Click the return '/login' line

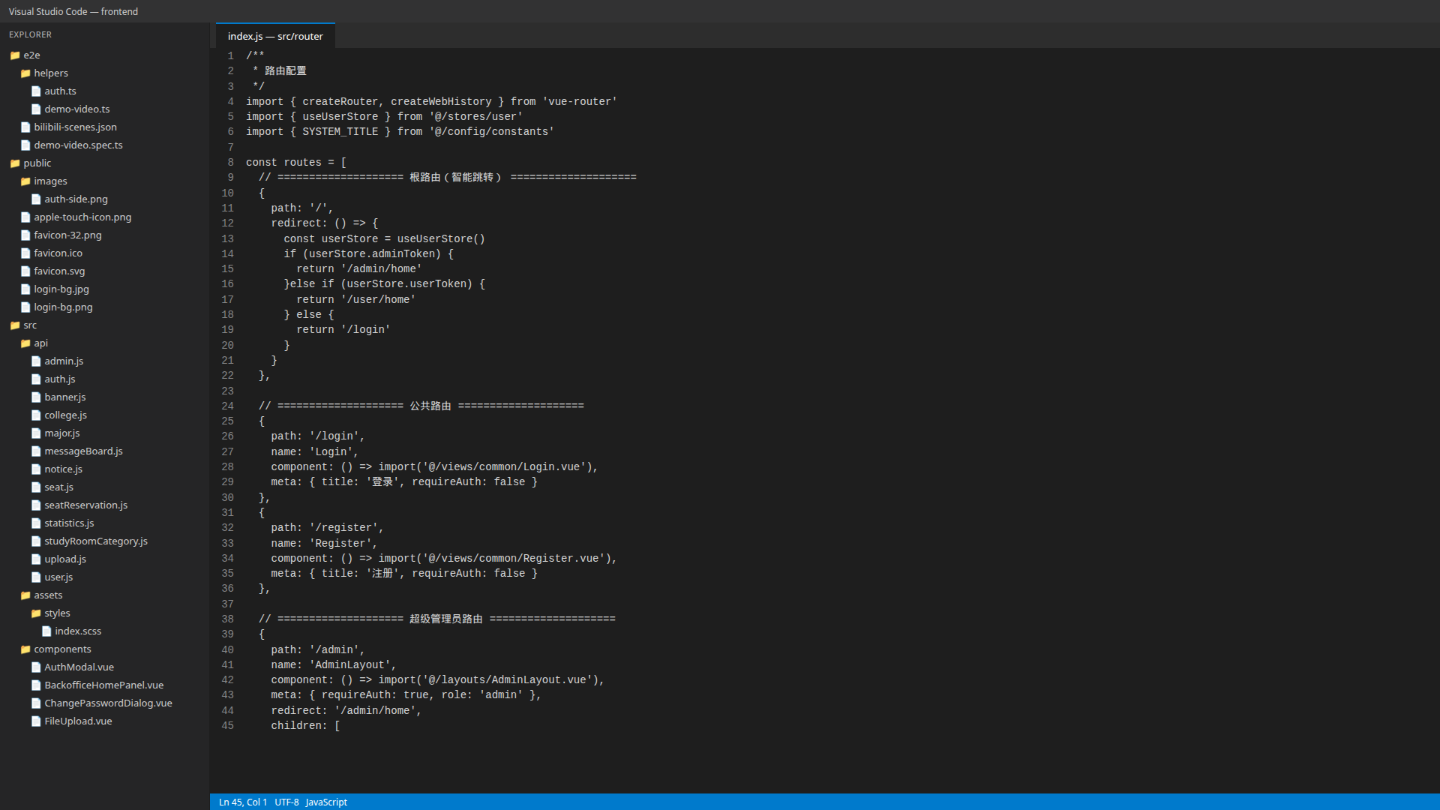pyautogui.click(x=343, y=330)
